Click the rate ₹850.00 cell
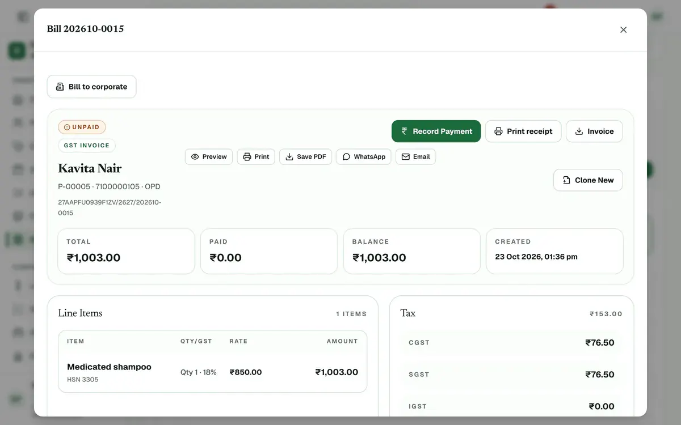The width and height of the screenshot is (681, 425). click(246, 372)
